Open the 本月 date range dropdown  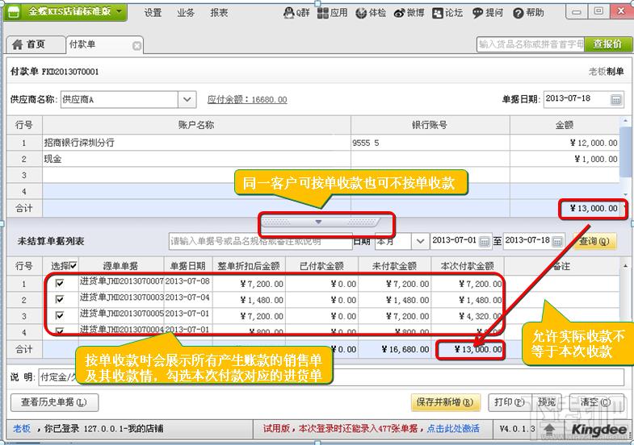[x=420, y=241]
